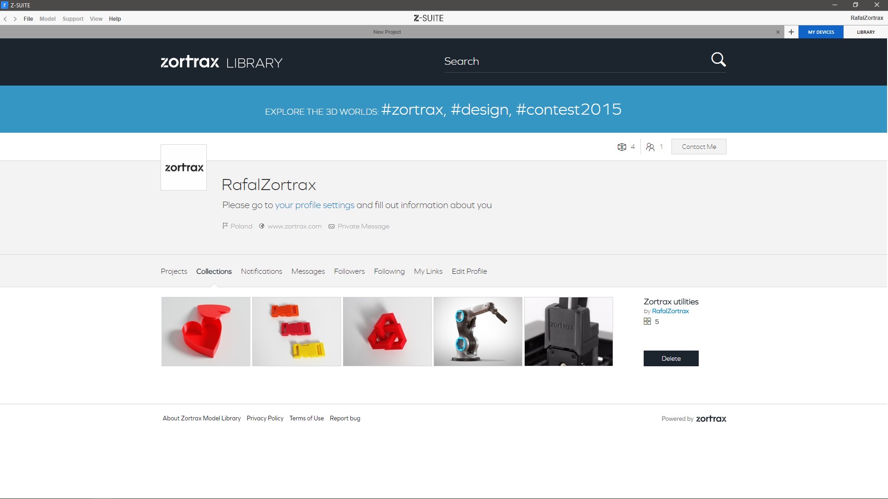Click the followers people icon
The width and height of the screenshot is (888, 499).
(650, 147)
